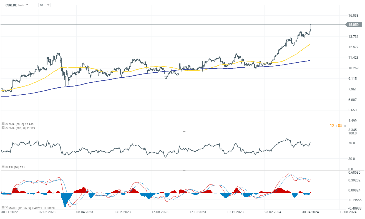Open settings for the SMA 200 indicator

coord(3,128)
